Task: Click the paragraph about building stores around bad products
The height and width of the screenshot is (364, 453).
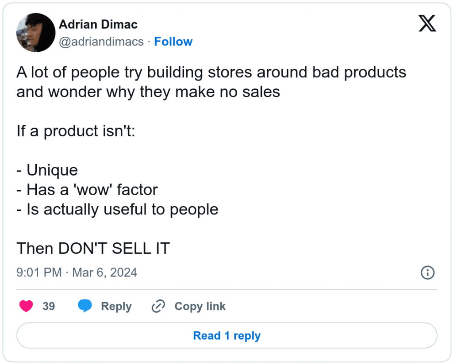Action: tap(211, 82)
